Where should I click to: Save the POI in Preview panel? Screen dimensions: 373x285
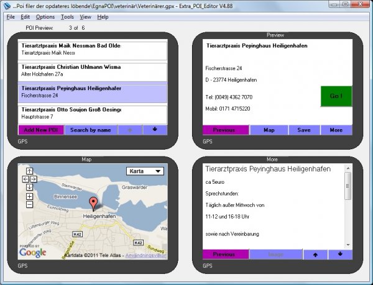[304, 130]
